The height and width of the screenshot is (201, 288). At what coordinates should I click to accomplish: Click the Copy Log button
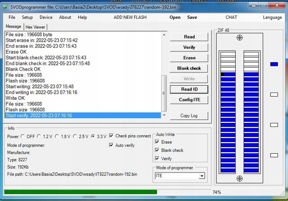click(189, 116)
